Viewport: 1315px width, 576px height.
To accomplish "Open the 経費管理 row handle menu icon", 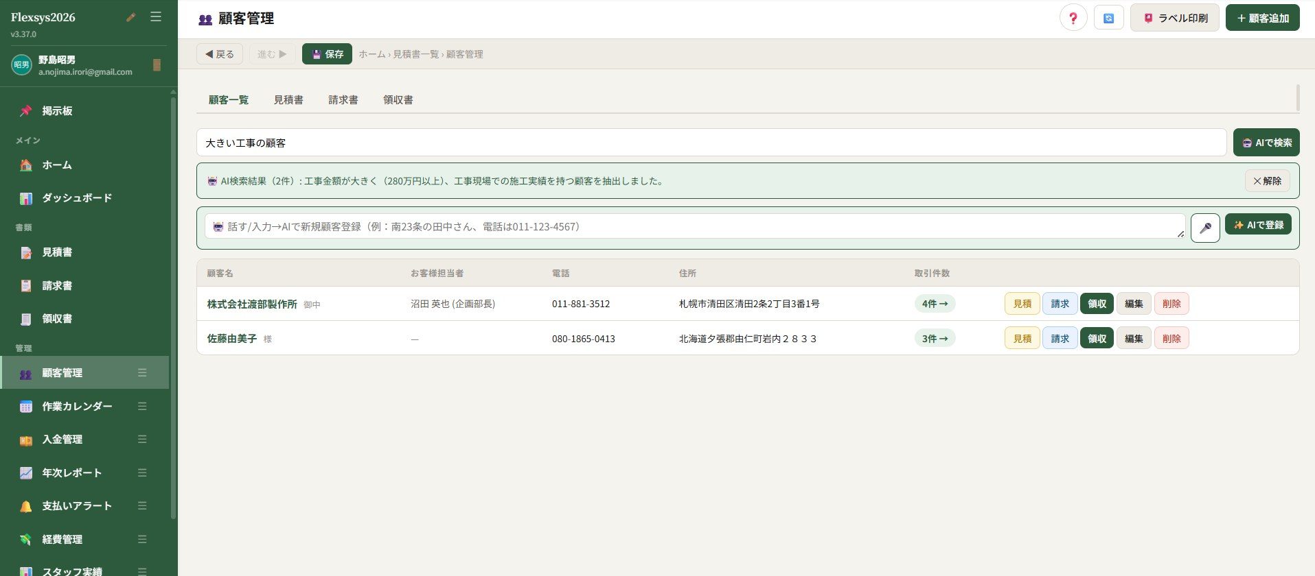I will coord(142,539).
